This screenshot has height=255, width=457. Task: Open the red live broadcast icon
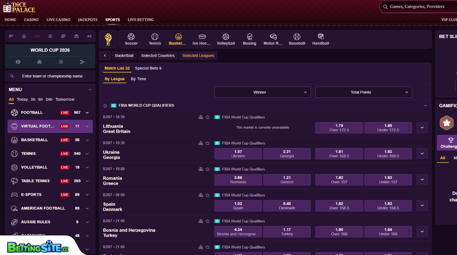coord(37,36)
